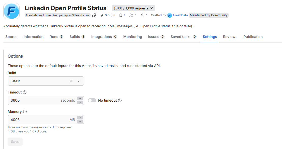282x149 pixels.
Task: Click the small FreshData author avatar
Action: 170,15
